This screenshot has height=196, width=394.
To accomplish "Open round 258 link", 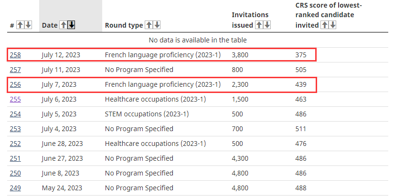I will click(15, 55).
